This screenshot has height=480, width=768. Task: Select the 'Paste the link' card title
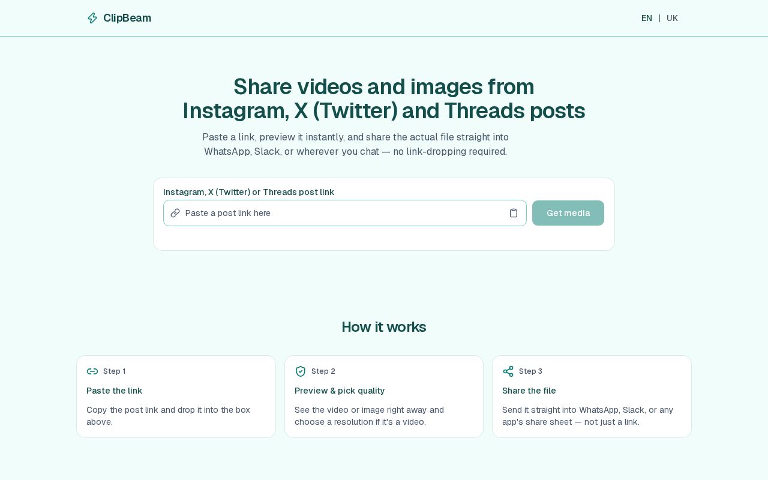(x=114, y=391)
